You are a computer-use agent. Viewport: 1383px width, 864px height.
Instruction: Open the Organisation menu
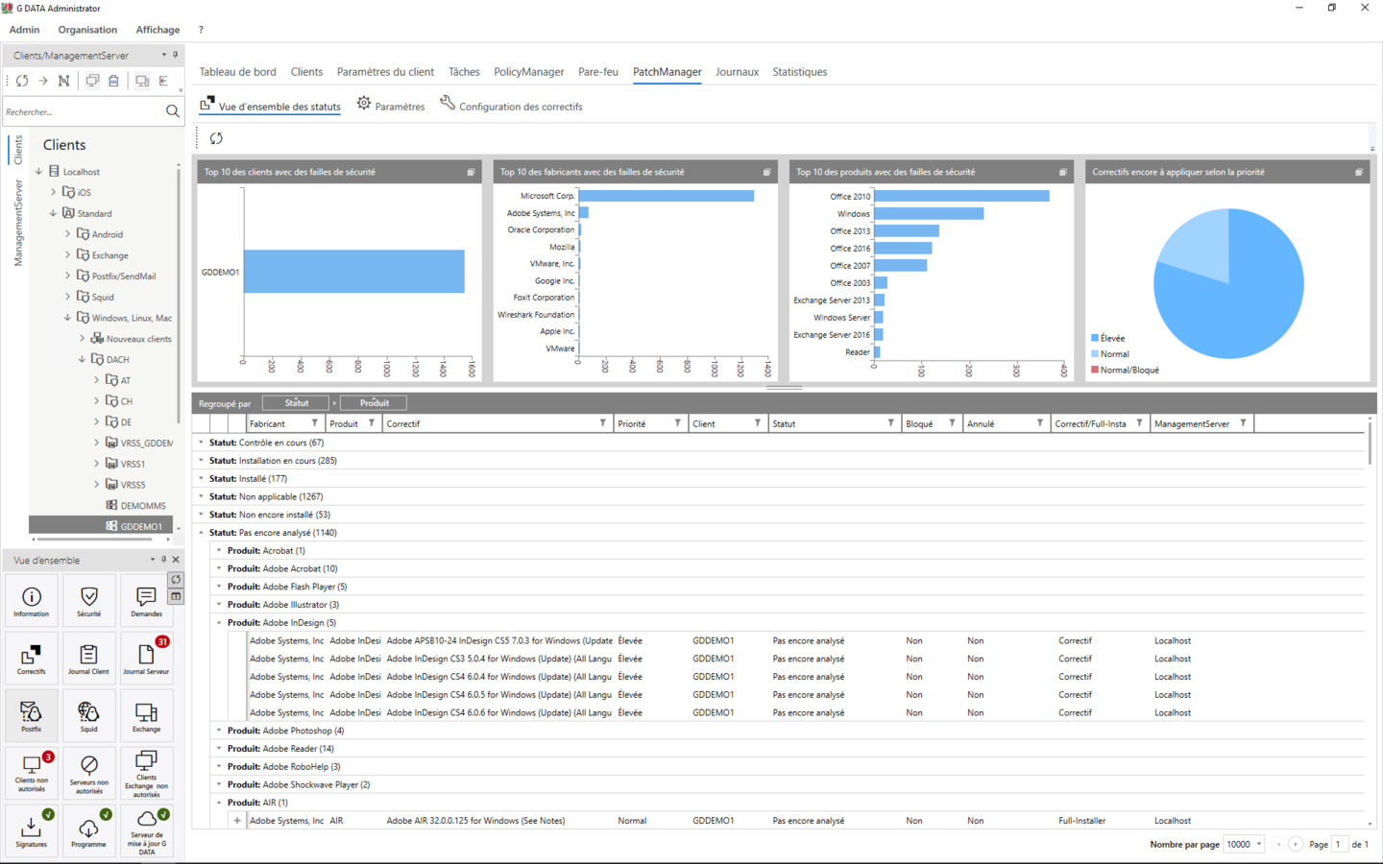click(87, 30)
